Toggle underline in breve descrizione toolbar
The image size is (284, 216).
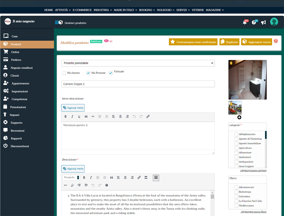(x=79, y=117)
